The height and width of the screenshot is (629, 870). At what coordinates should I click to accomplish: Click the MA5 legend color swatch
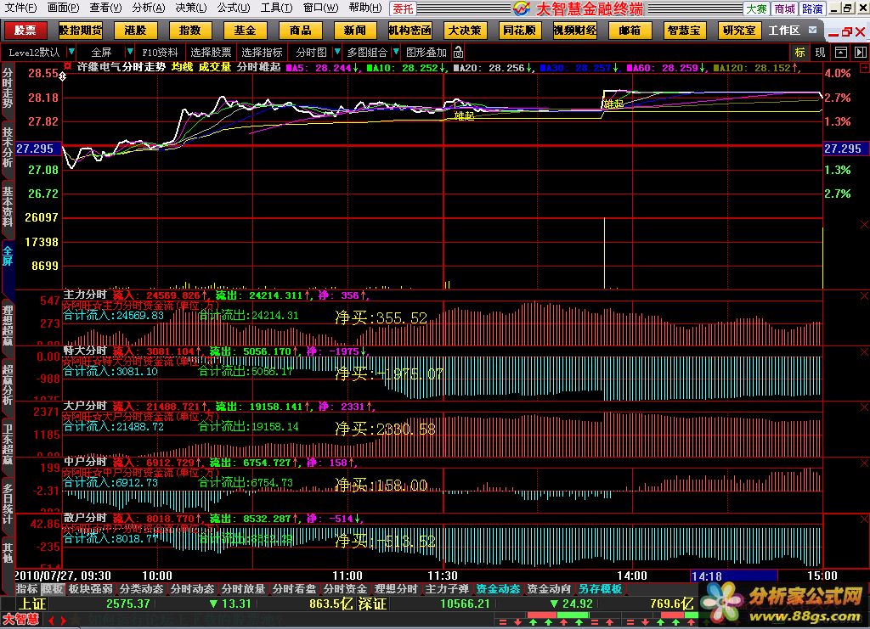tap(289, 68)
